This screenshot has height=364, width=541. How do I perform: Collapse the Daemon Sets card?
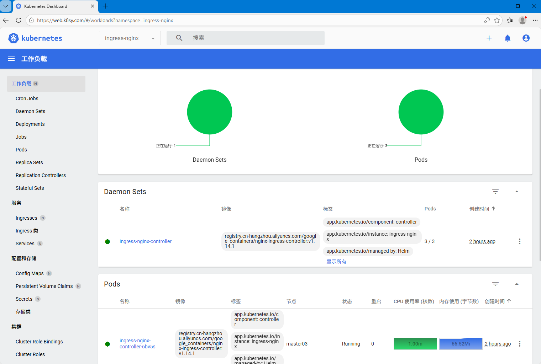(517, 192)
